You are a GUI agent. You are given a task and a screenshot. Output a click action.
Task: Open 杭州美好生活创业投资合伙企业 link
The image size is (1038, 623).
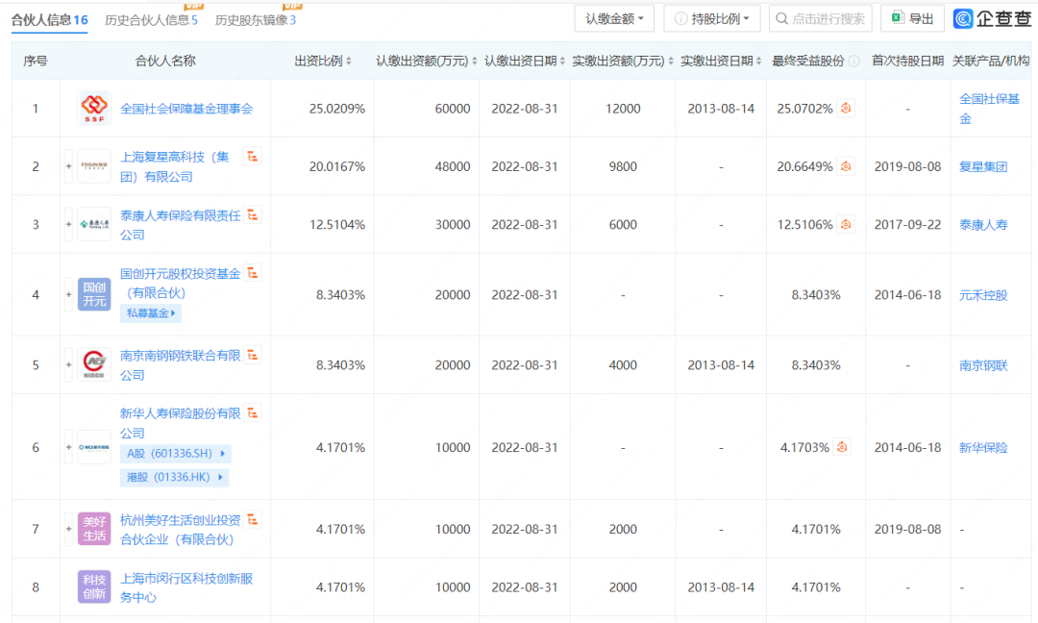point(180,530)
